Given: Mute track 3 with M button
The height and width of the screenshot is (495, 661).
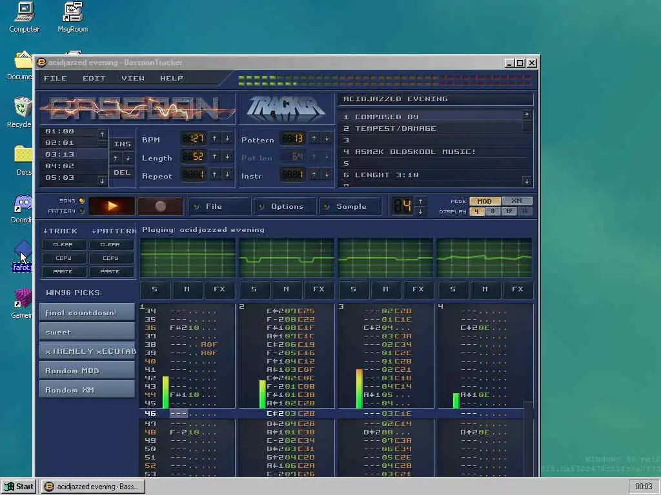Looking at the screenshot, I should pyautogui.click(x=386, y=289).
